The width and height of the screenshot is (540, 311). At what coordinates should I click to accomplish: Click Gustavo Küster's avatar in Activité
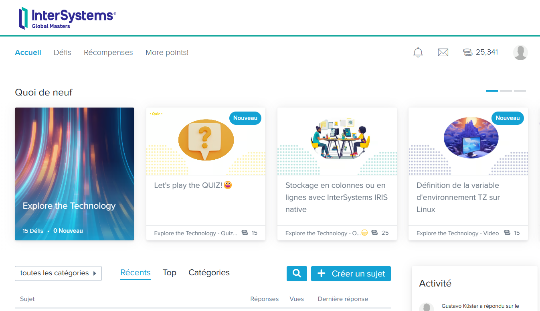click(x=426, y=307)
